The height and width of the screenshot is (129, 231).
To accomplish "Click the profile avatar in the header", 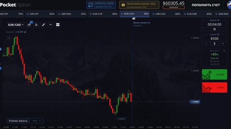I will click(229, 5).
